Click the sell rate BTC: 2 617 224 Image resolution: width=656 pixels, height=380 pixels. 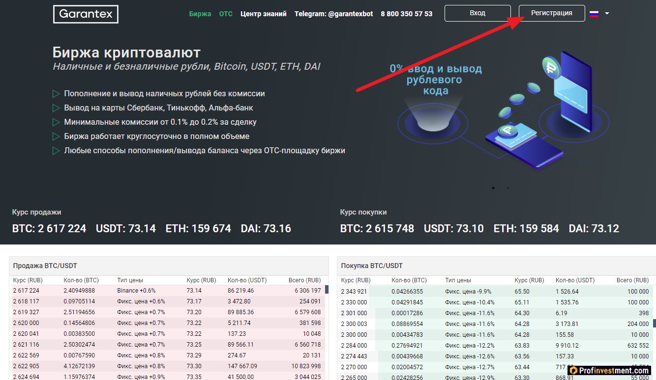49,229
